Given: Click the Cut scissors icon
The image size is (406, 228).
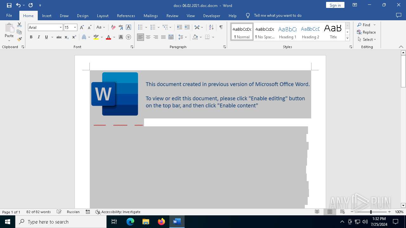Looking at the screenshot, I should pyautogui.click(x=19, y=25).
